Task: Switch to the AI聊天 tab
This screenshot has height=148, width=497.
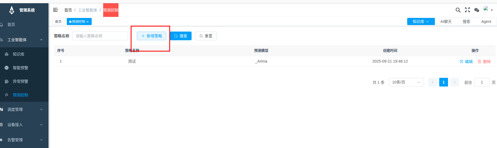Action: pyautogui.click(x=446, y=21)
